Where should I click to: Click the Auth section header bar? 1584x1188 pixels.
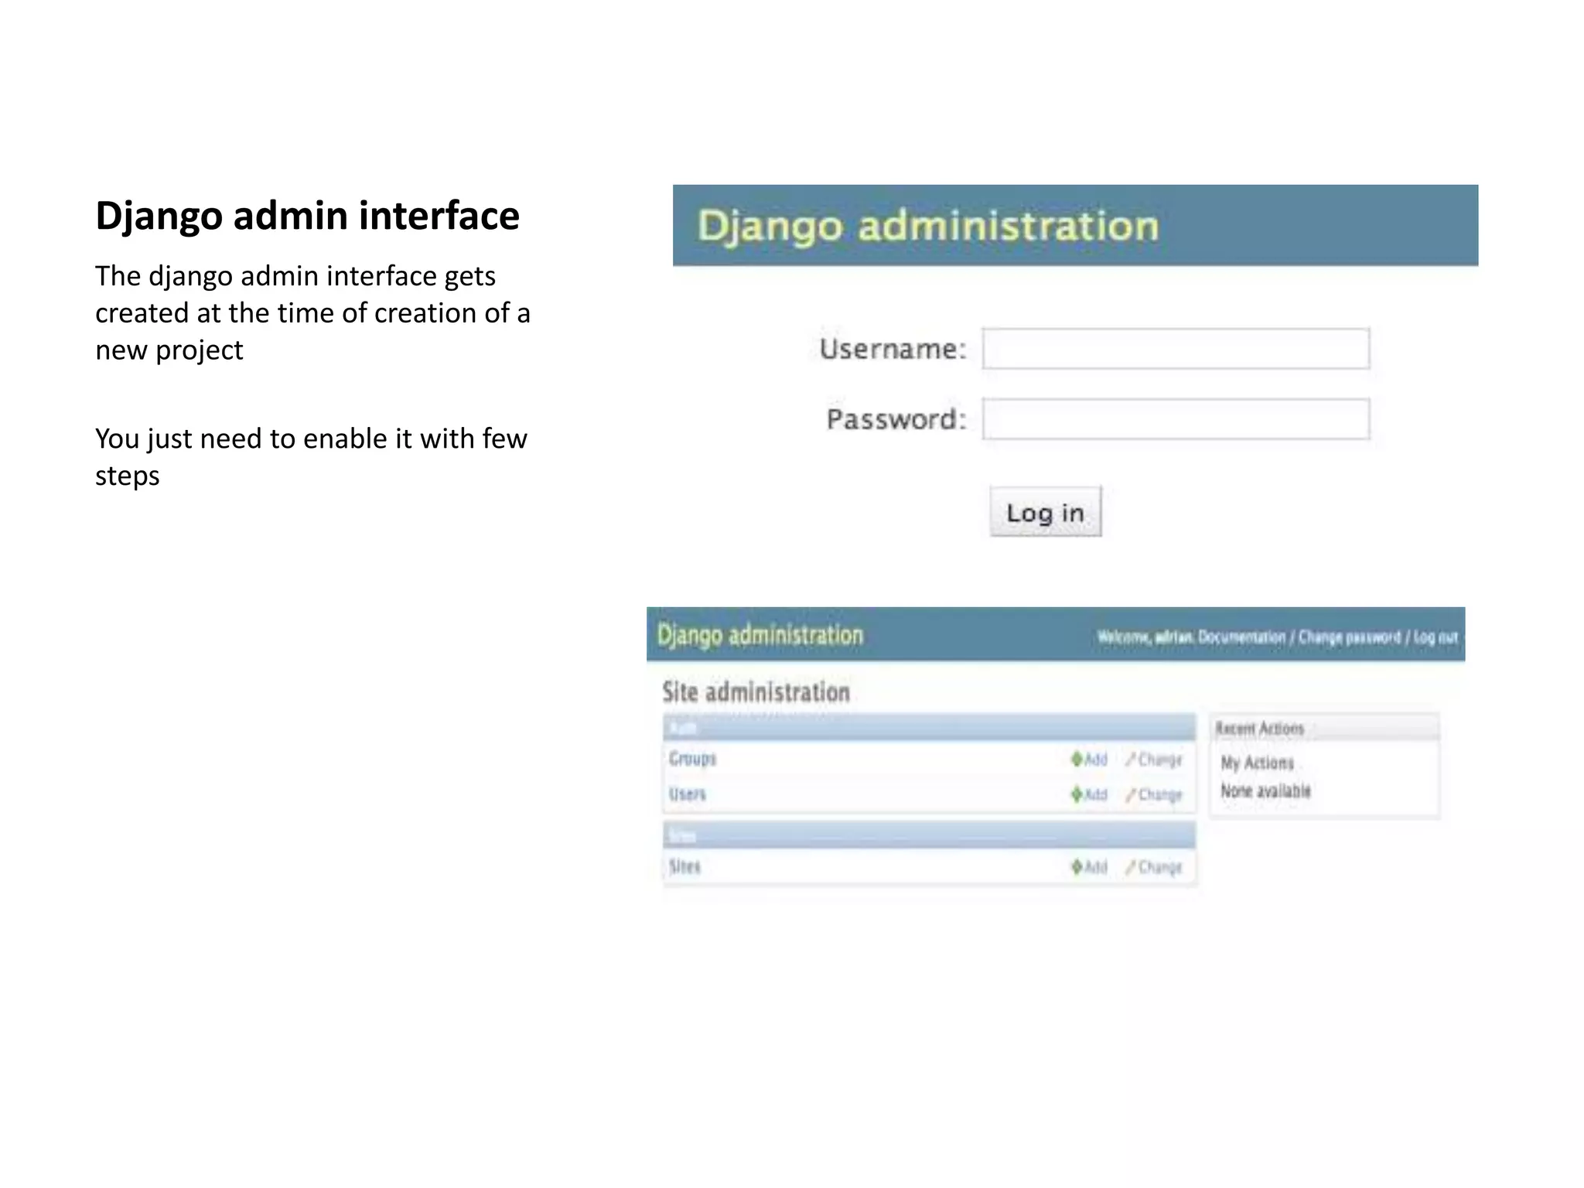coord(929,727)
